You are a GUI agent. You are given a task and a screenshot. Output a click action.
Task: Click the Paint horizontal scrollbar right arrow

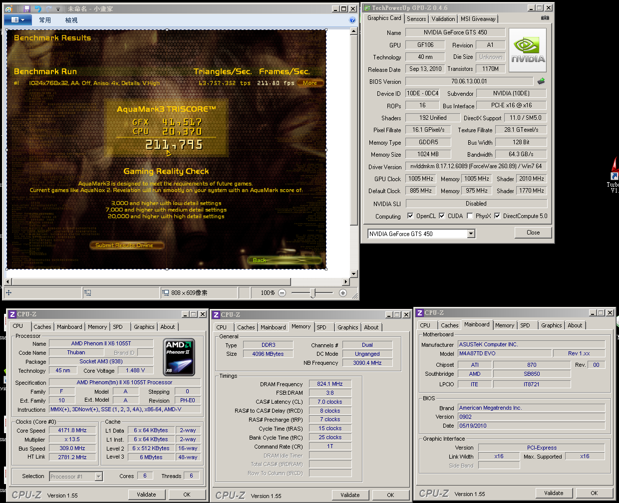tap(346, 282)
